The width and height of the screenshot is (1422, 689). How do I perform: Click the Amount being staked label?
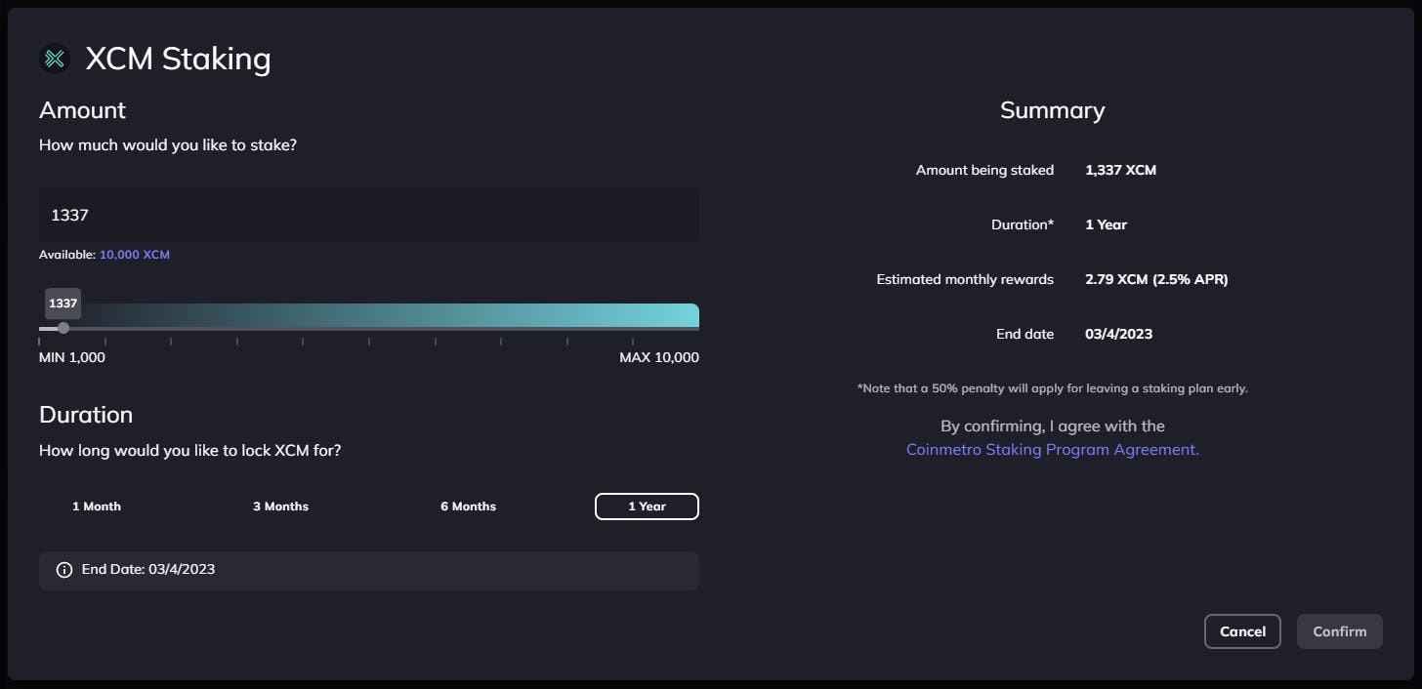point(984,170)
